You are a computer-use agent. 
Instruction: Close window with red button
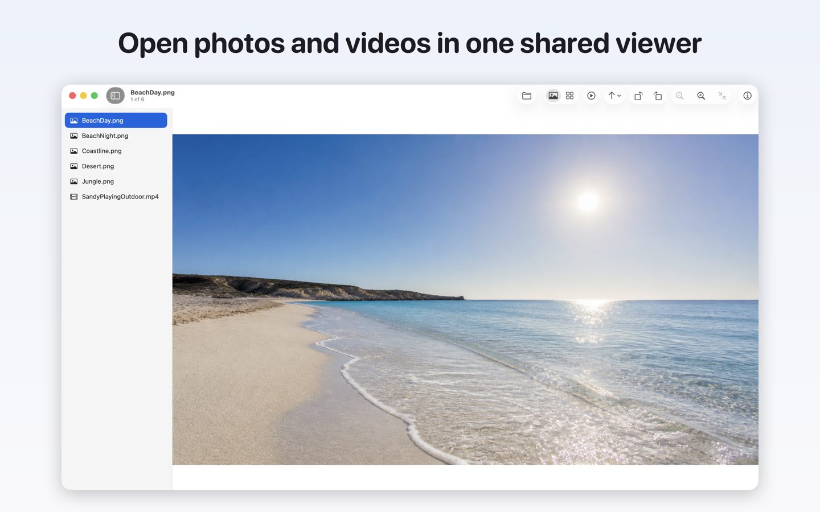pyautogui.click(x=72, y=96)
